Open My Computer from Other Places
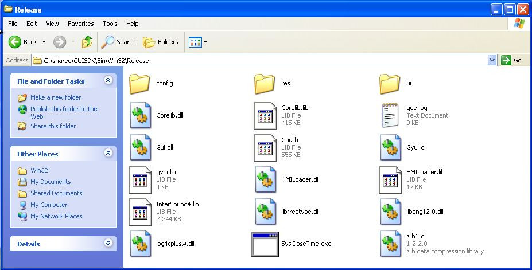532x270 pixels. 49,205
